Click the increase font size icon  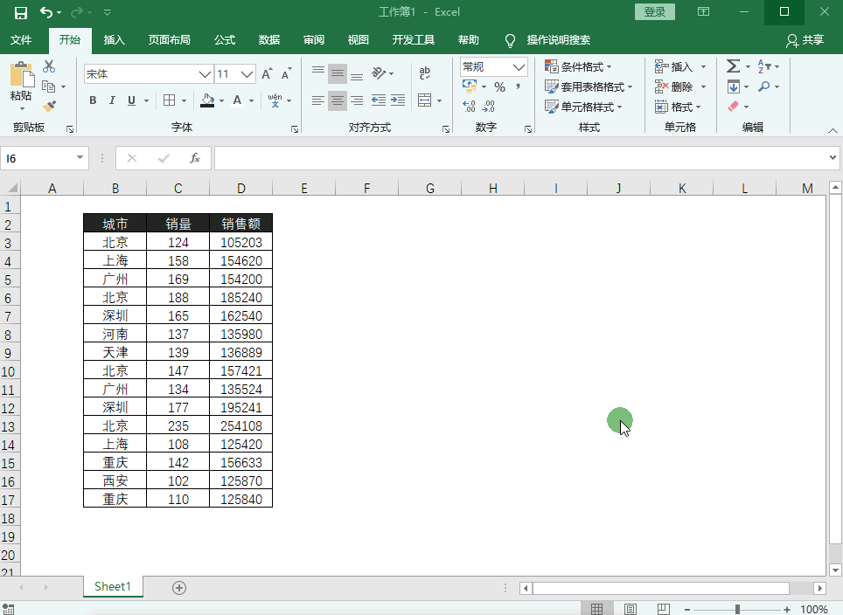tap(268, 74)
